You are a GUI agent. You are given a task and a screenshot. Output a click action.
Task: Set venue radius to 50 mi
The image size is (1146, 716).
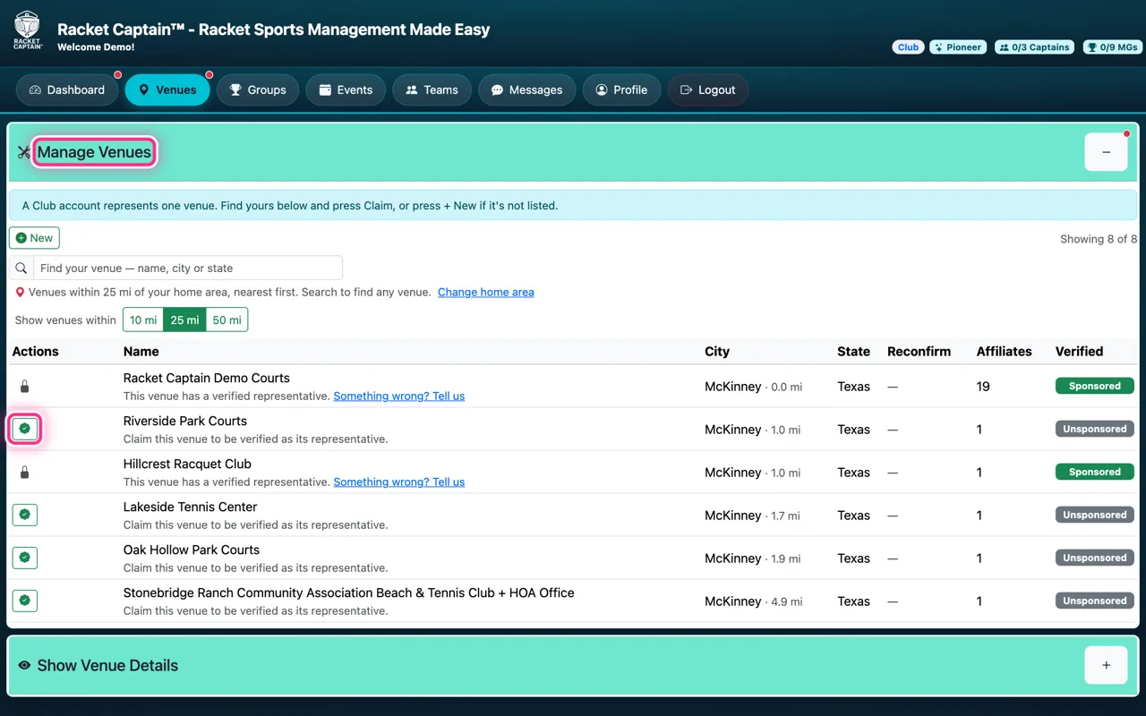(x=227, y=320)
